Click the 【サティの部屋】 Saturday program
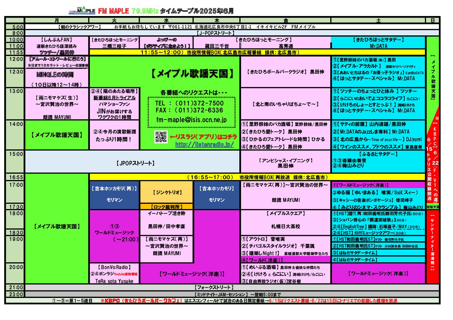Image resolution: width=453 pixels, height=320 pixels. pos(369,124)
